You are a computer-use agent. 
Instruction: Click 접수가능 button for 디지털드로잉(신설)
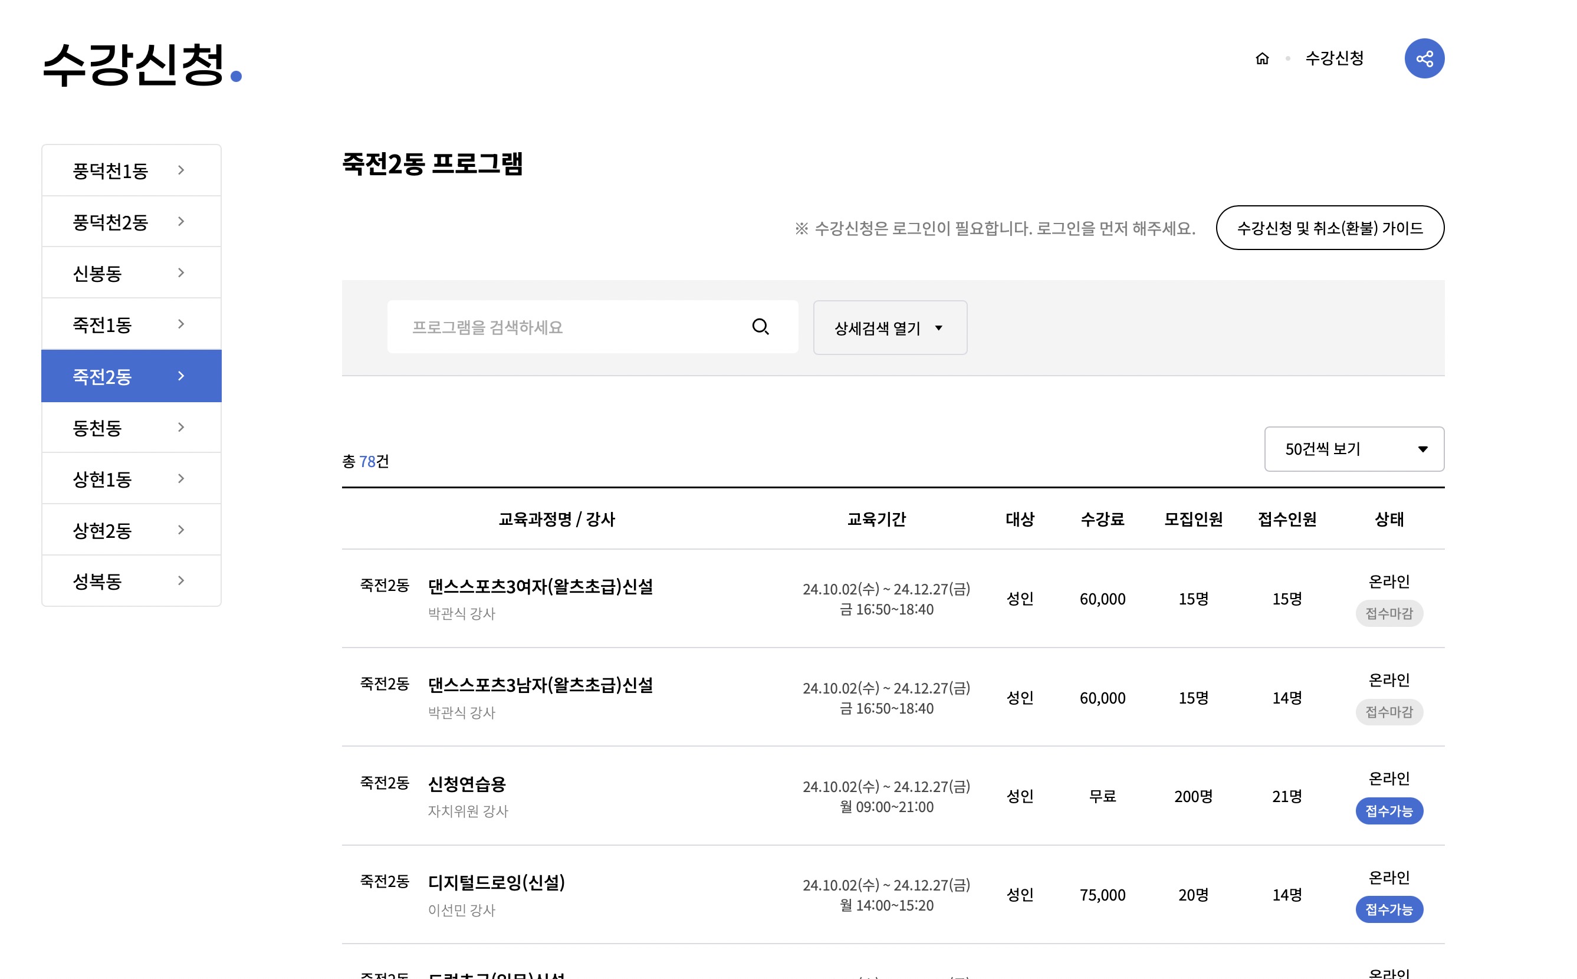[x=1389, y=909]
